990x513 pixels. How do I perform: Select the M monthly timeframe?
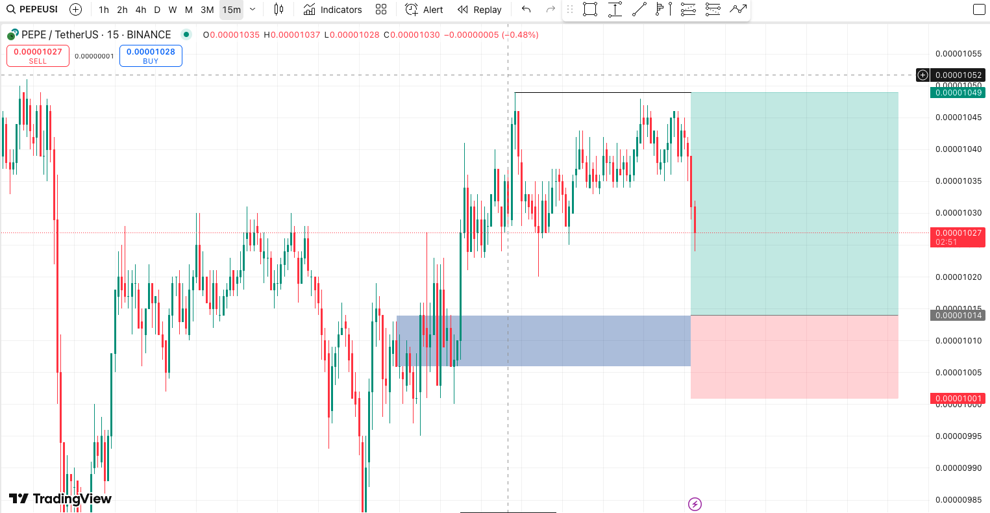[189, 10]
